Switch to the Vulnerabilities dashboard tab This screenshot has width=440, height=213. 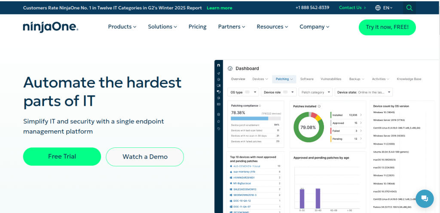[x=331, y=79]
